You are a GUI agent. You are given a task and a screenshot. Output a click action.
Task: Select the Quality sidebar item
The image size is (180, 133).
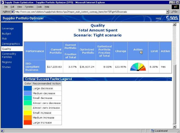(x=12, y=49)
